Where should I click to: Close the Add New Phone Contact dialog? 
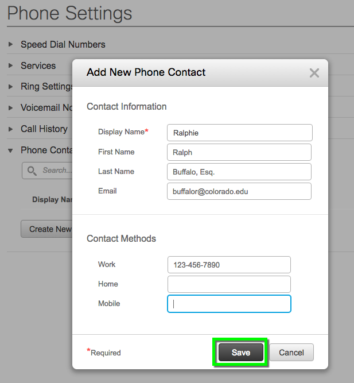click(314, 73)
